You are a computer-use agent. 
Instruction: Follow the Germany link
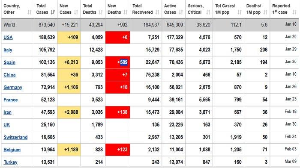click(13, 88)
